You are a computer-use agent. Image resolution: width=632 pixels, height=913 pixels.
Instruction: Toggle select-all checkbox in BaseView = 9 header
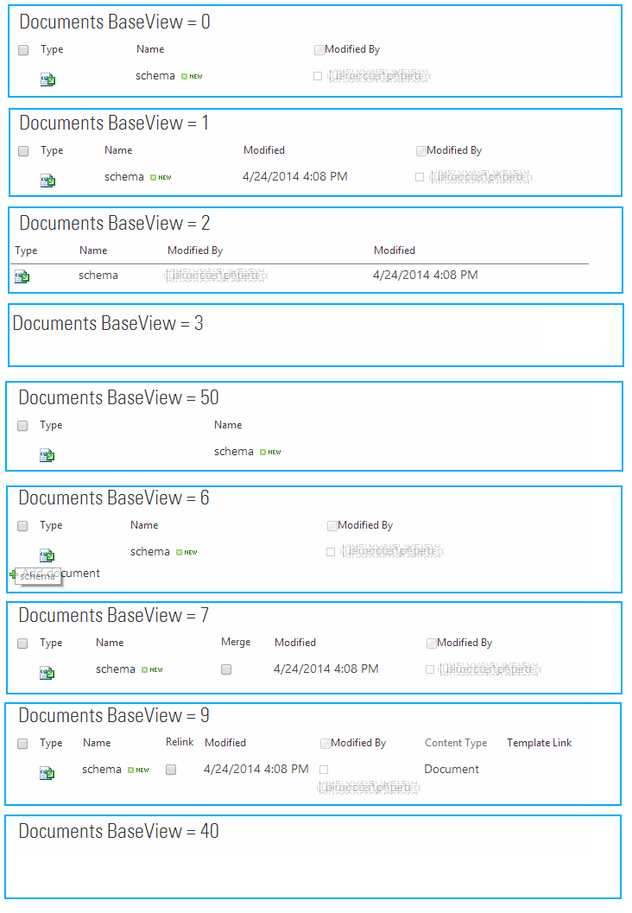22,744
